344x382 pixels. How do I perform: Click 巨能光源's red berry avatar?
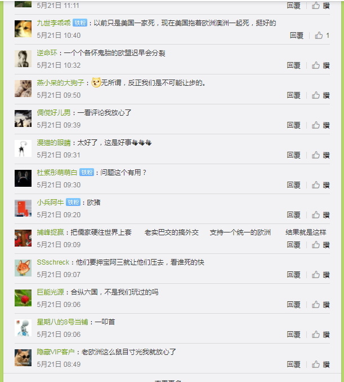click(23, 298)
